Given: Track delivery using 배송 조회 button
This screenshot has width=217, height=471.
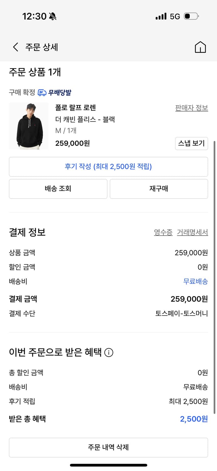Looking at the screenshot, I should pos(58,189).
